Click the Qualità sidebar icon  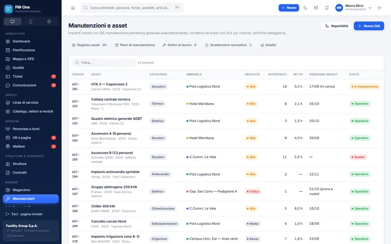click(x=8, y=68)
